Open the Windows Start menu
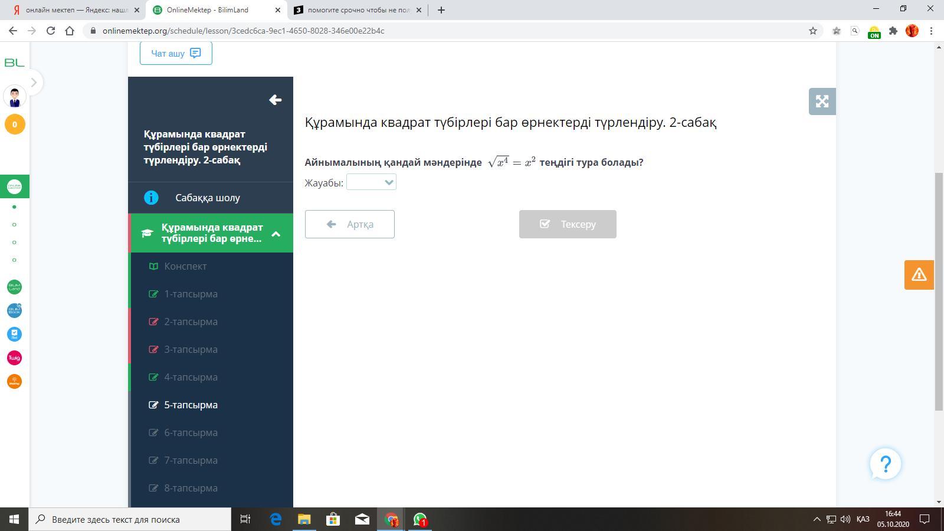The width and height of the screenshot is (944, 531). coord(14,519)
